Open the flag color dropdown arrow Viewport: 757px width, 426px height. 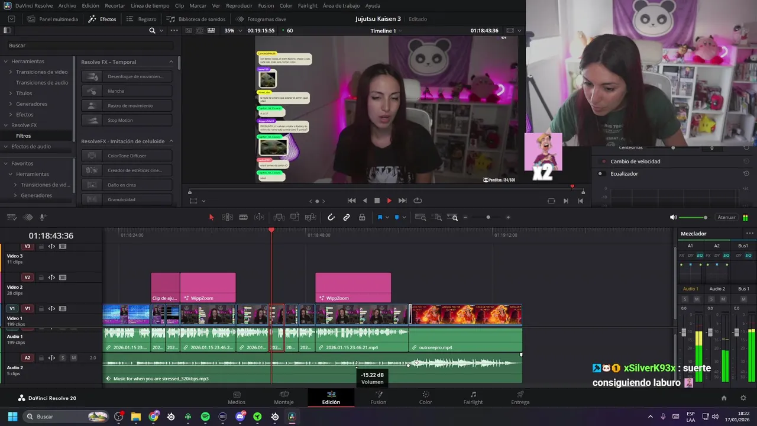coord(387,218)
